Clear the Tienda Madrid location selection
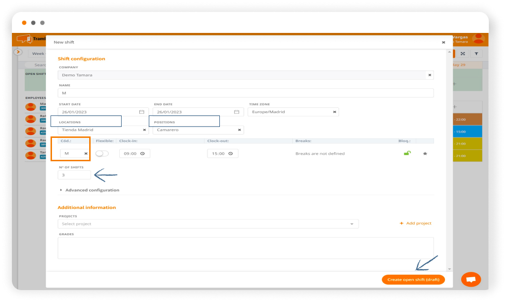Screen dimensions: 506x302 [145, 130]
